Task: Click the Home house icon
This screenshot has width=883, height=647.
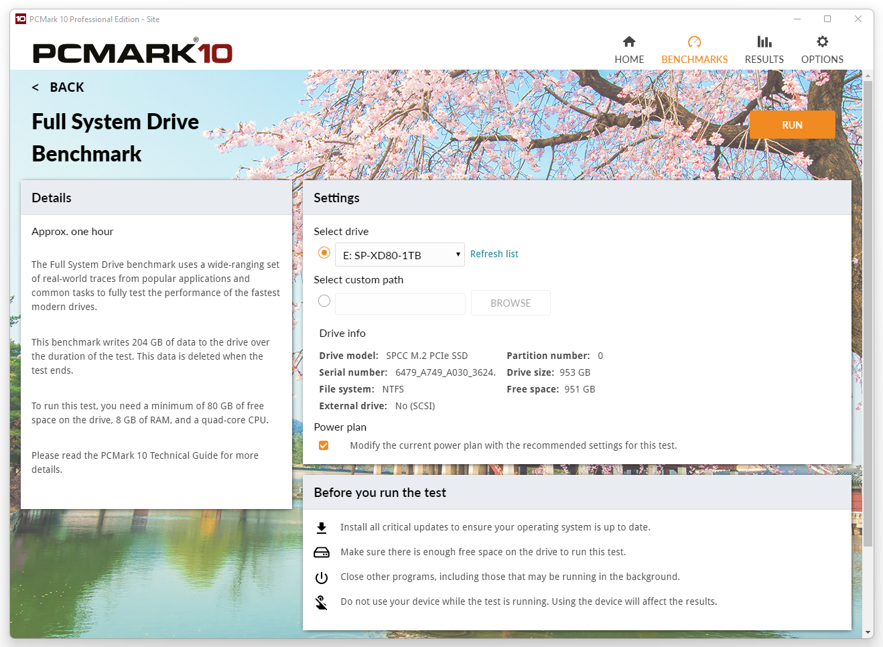Action: (x=629, y=42)
